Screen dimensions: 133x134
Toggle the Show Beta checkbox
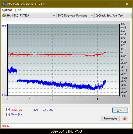(x=8, y=110)
